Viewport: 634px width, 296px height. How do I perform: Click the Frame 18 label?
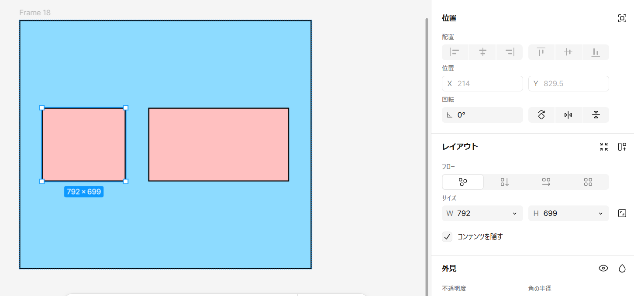point(35,13)
